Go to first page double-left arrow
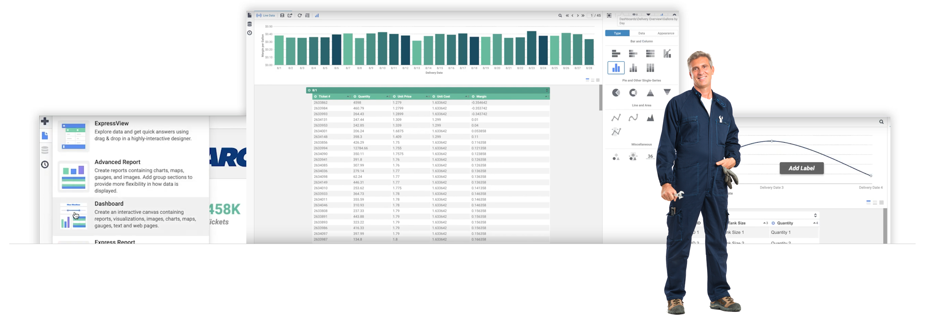Screen dimensions: 926x315 click(x=567, y=16)
